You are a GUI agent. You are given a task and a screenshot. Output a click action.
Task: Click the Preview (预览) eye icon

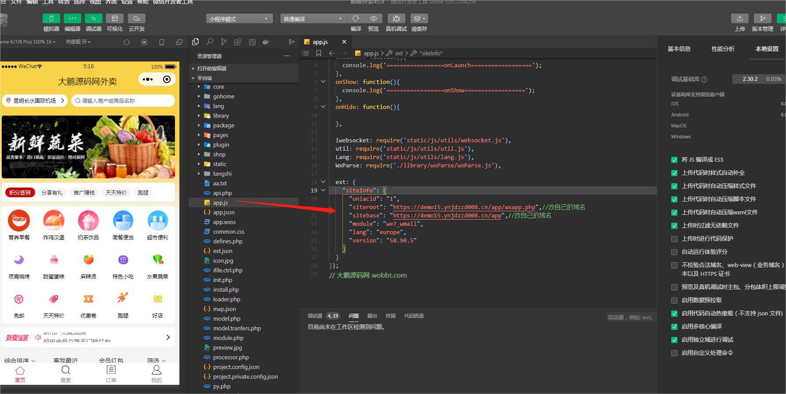(373, 18)
